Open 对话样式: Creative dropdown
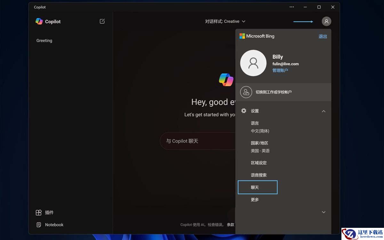384x240 pixels. click(225, 21)
